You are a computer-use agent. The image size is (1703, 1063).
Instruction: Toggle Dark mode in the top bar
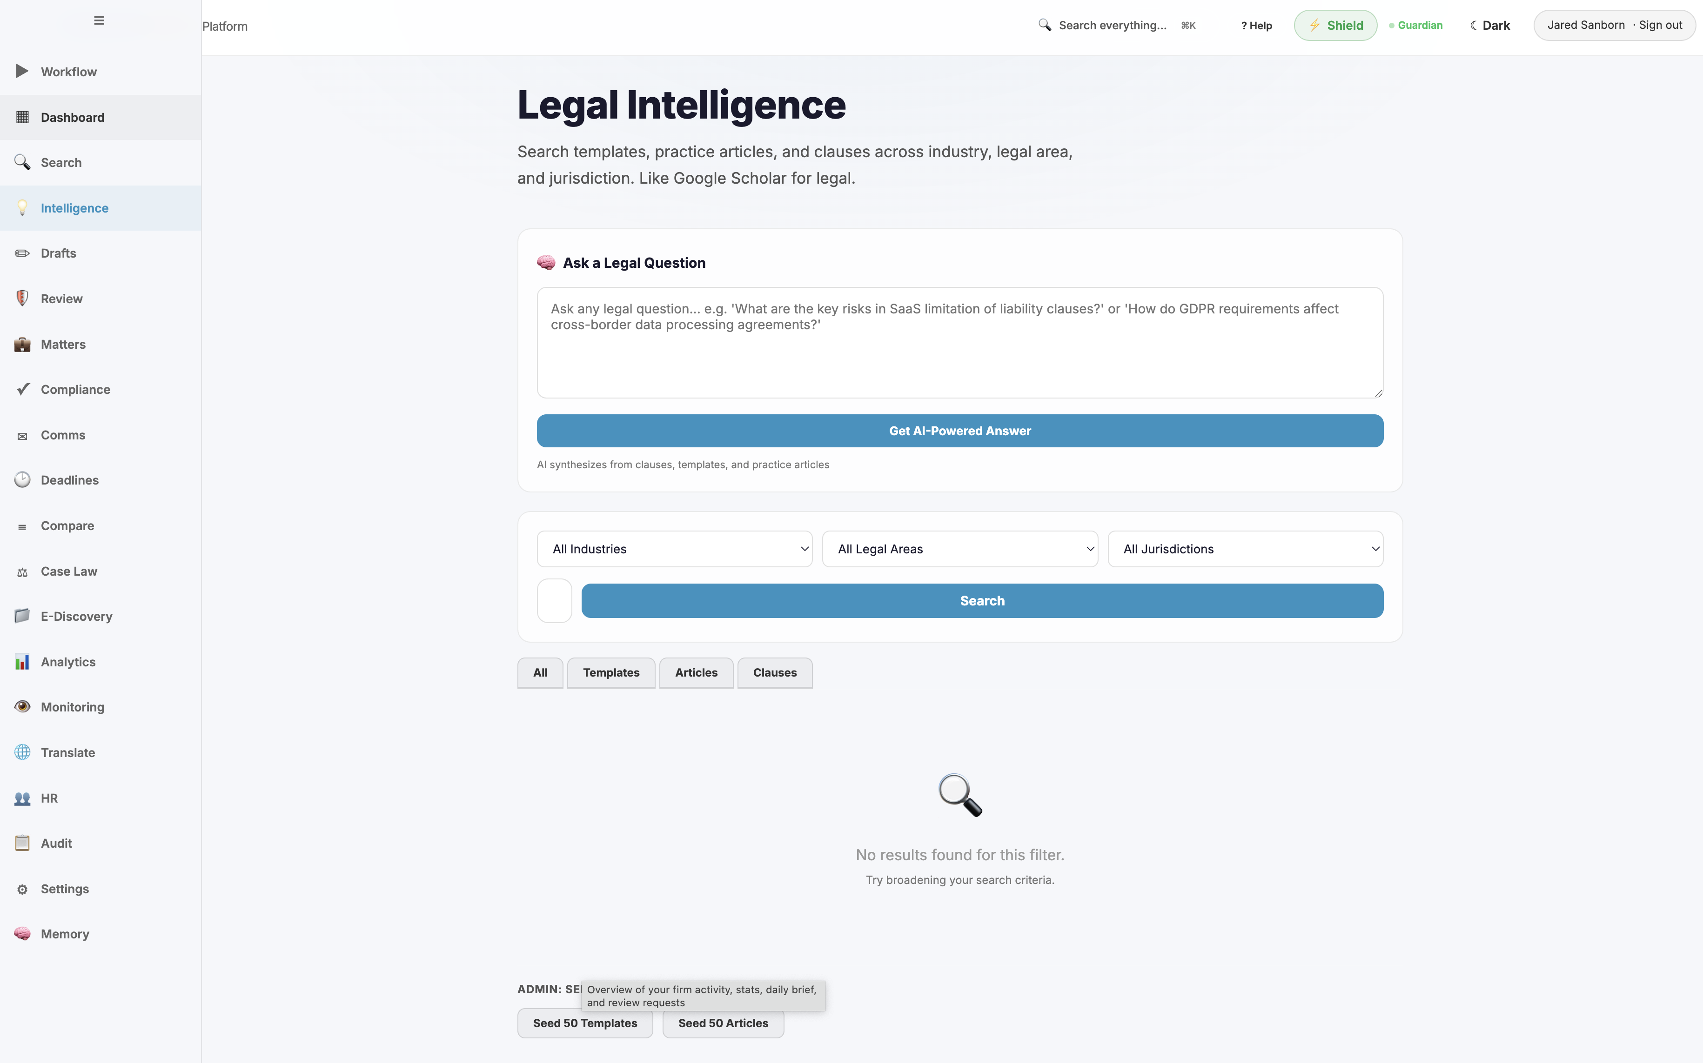point(1490,25)
